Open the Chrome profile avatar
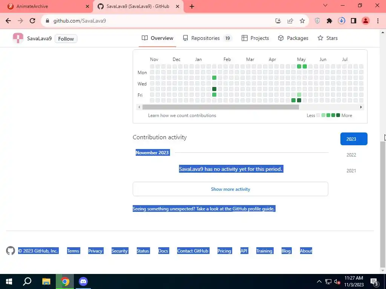The height and width of the screenshot is (289, 386). pos(366,21)
